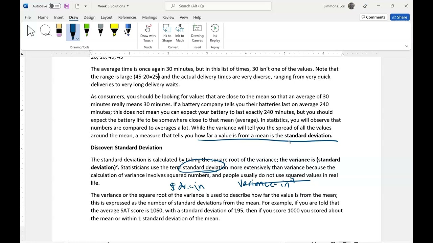Click the handwritten 'st dv. = in' ink
Screen dimensions: 433x243
point(187,186)
